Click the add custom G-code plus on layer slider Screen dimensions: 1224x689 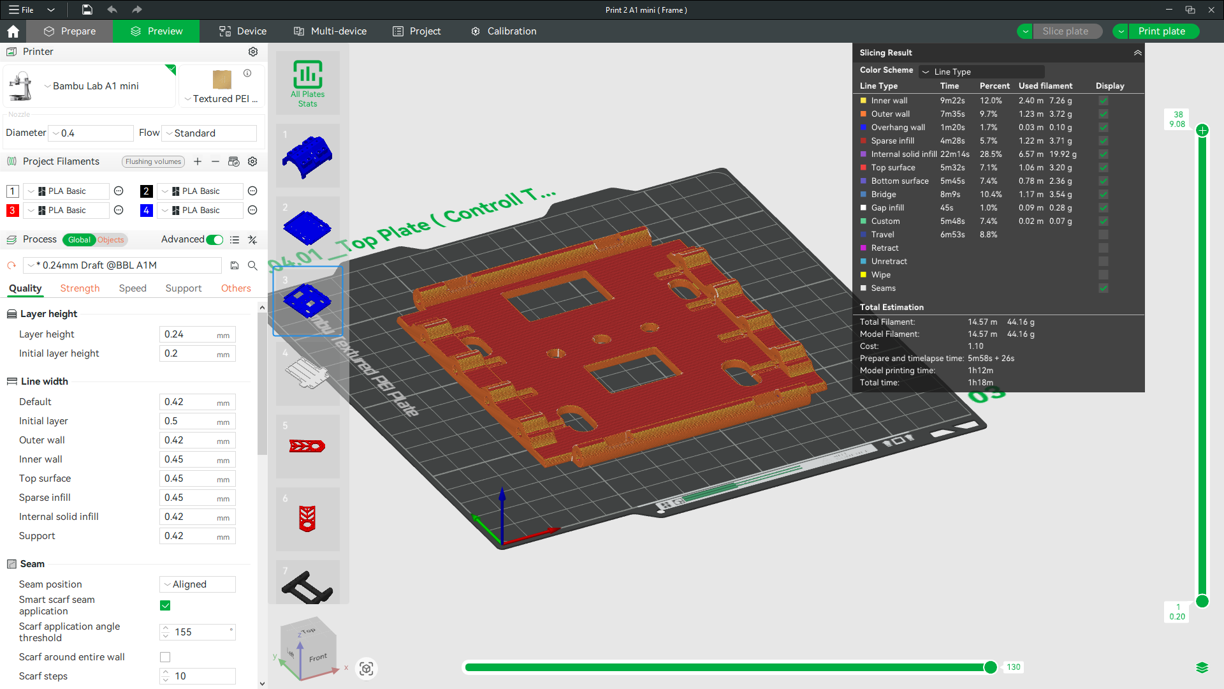1202,131
